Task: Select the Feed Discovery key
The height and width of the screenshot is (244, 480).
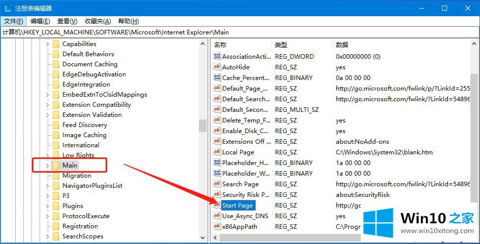Action: pos(84,125)
